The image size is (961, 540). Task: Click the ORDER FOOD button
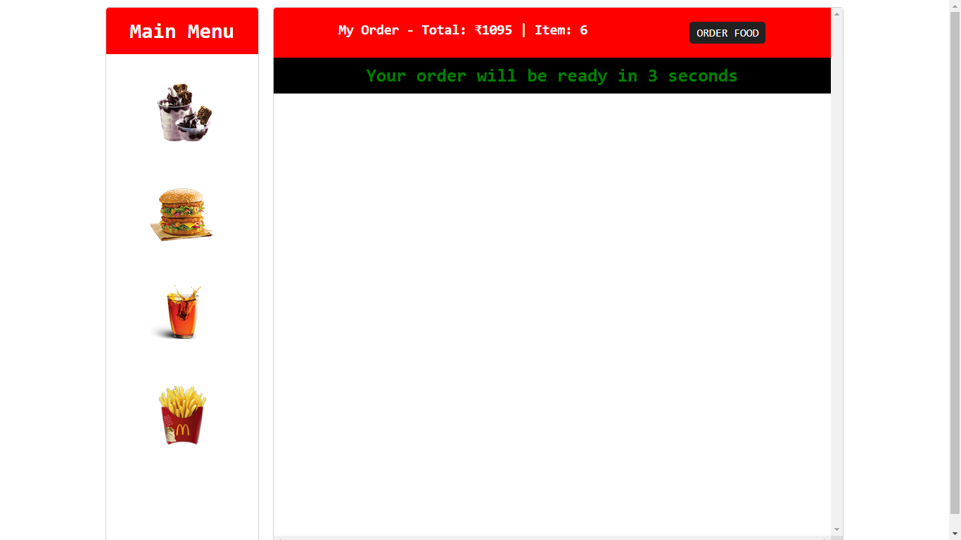click(x=727, y=33)
